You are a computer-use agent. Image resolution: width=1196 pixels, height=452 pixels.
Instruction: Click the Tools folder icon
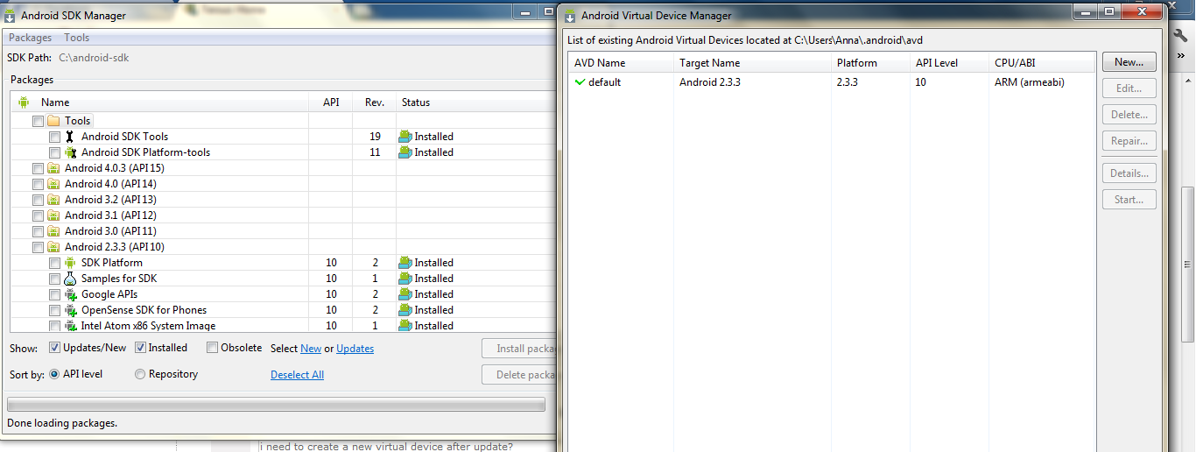pos(53,121)
